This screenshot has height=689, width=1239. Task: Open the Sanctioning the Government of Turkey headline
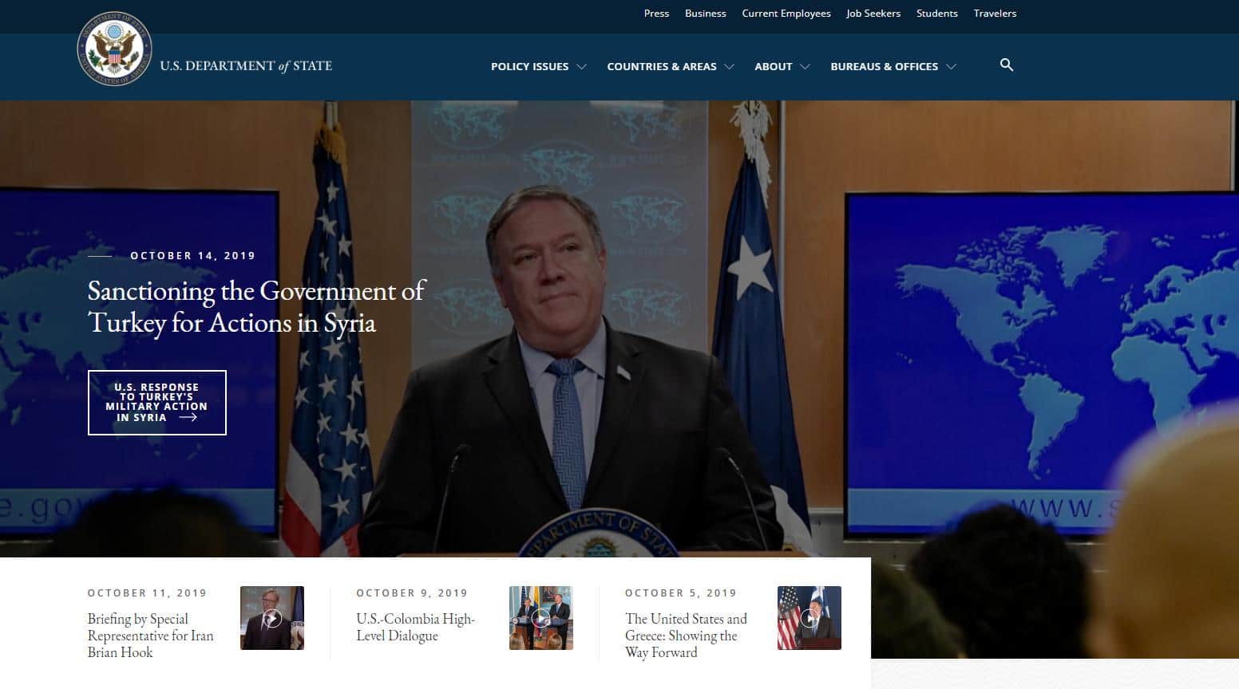255,307
